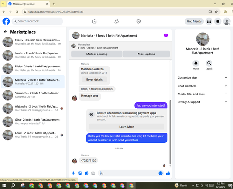This screenshot has height=189, width=233.
Task: Attach a photo file icon
Action: (x=80, y=173)
